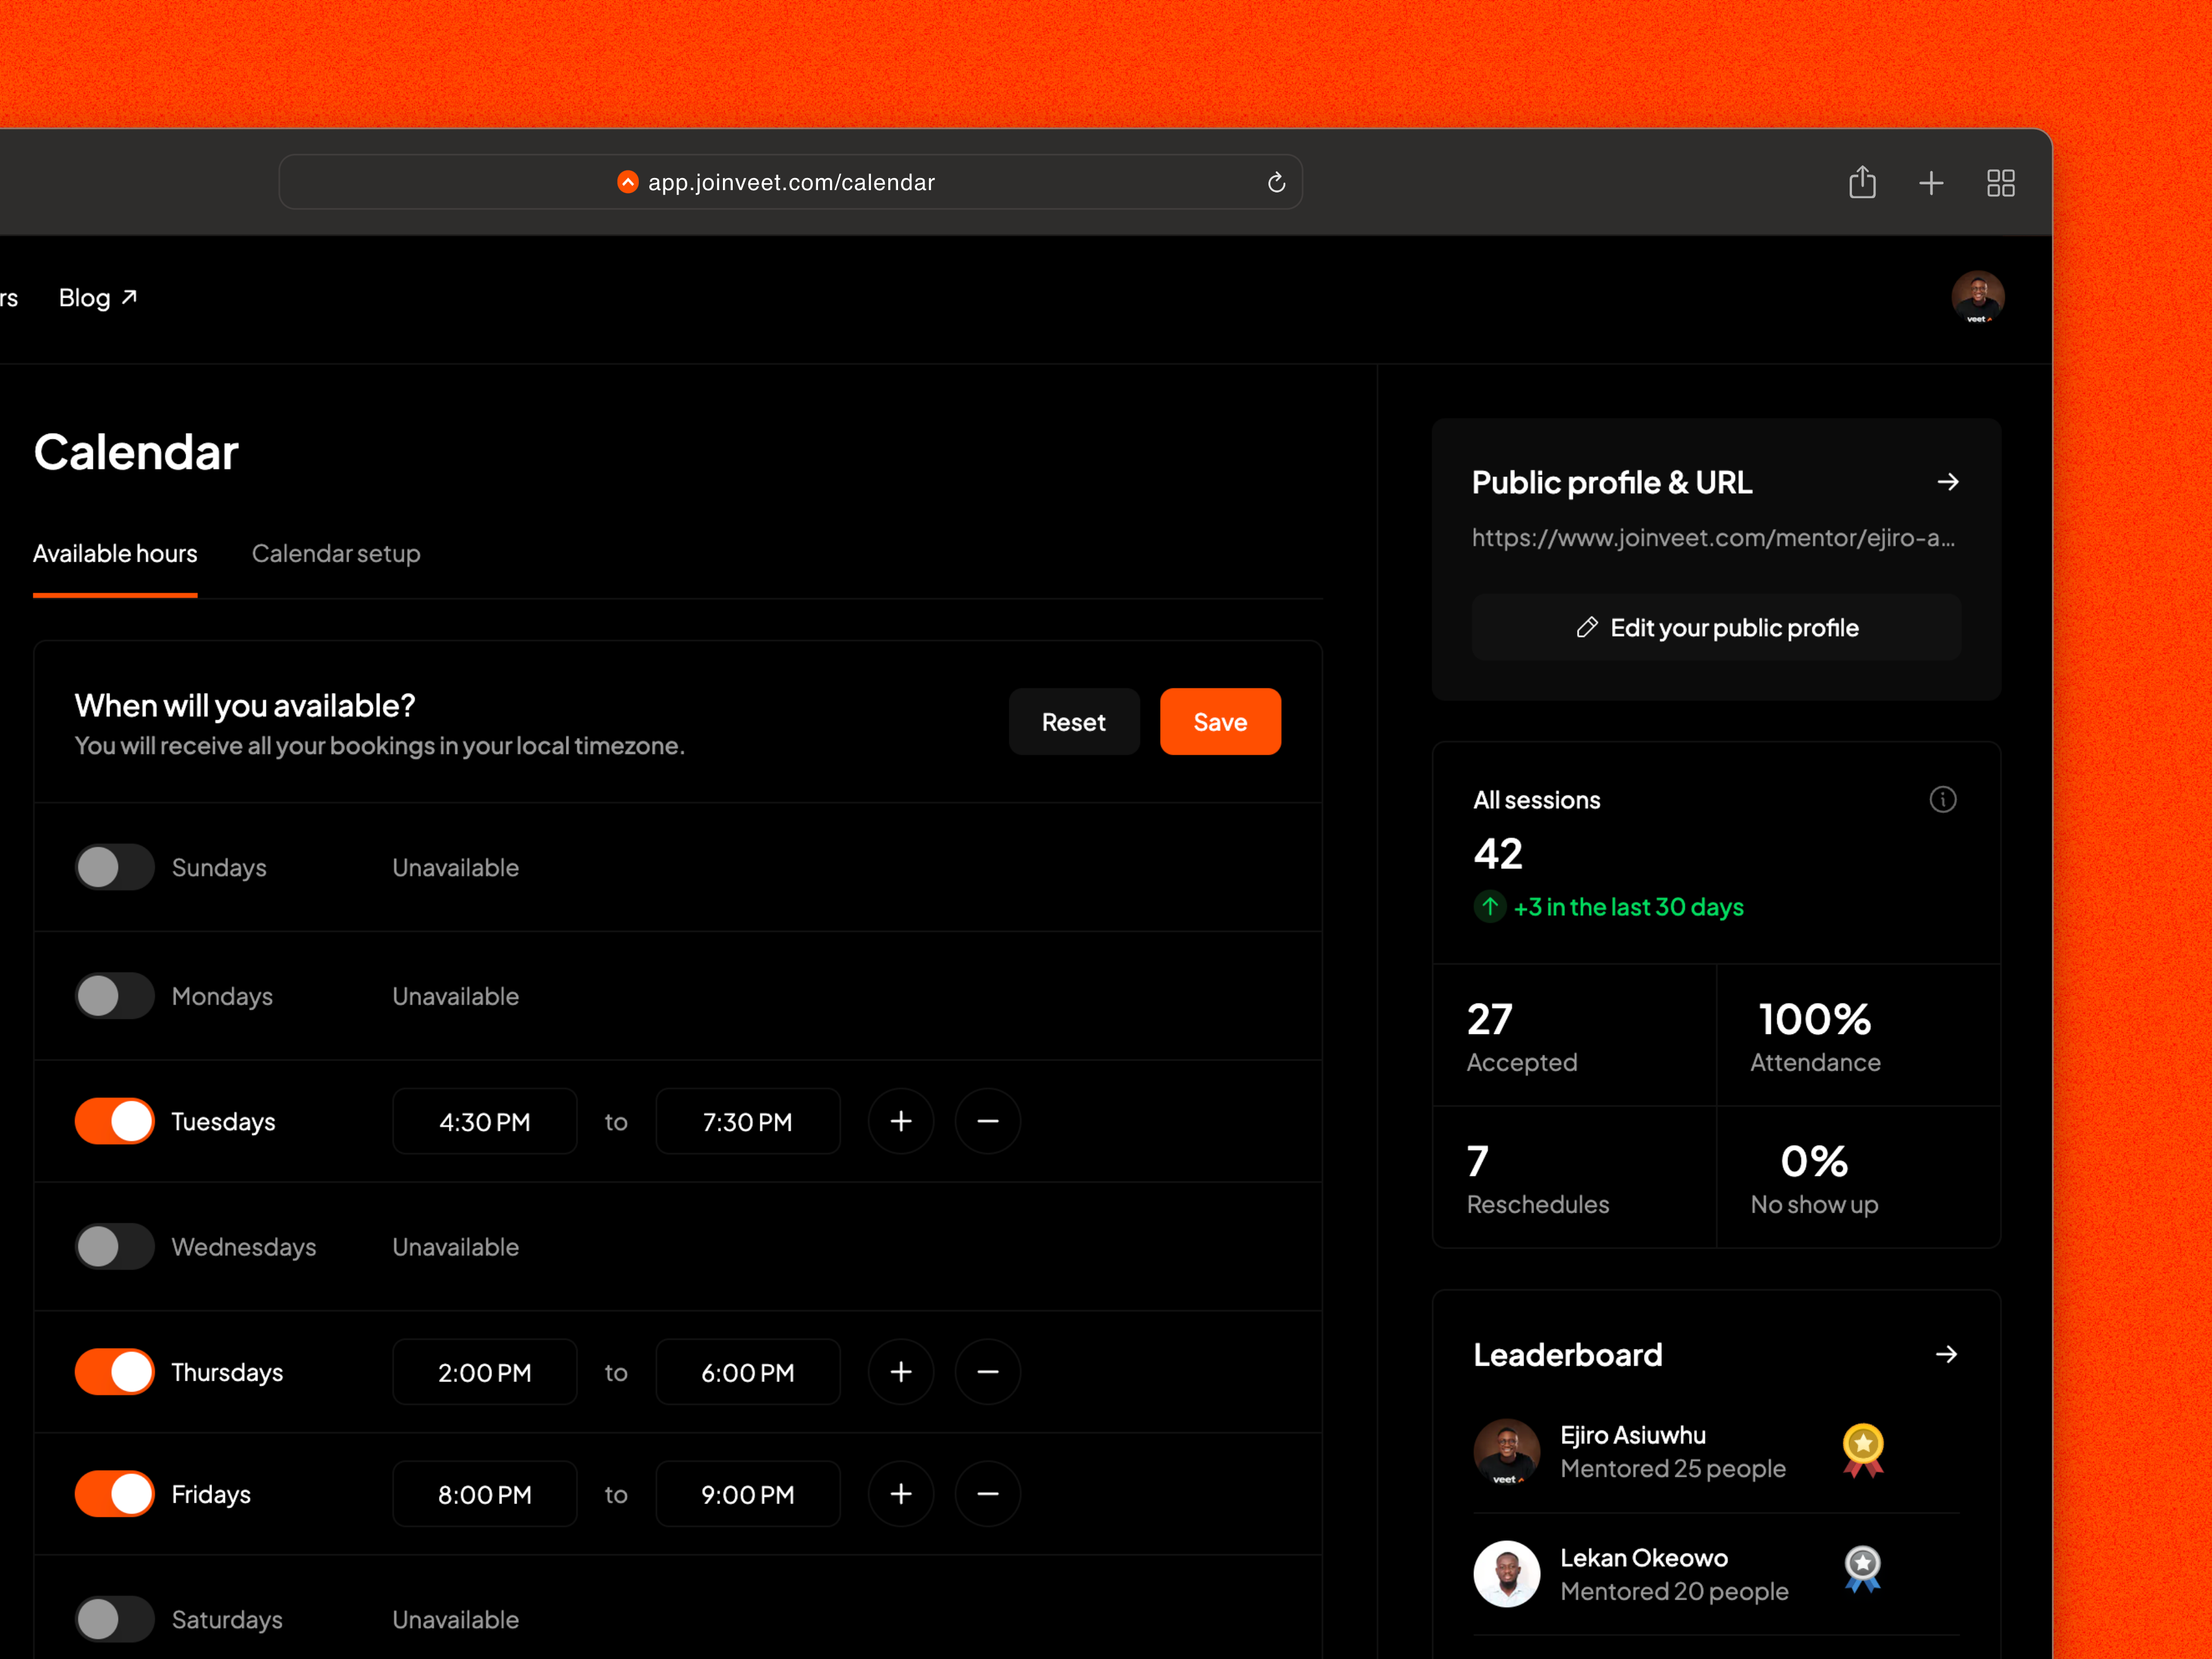This screenshot has height=1659, width=2212.
Task: Click the green up-arrow trend icon
Action: tap(1489, 907)
